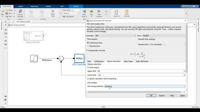
Task: Open the simulation mode Normal dropdown
Action: tap(71, 13)
